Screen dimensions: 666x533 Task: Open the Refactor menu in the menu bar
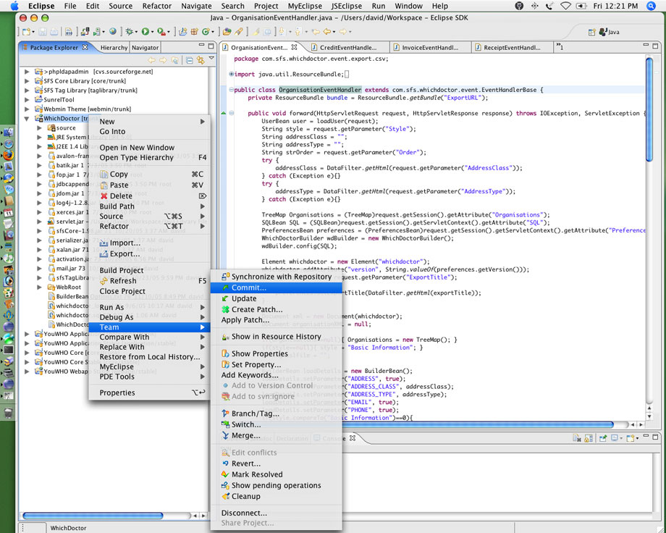157,6
